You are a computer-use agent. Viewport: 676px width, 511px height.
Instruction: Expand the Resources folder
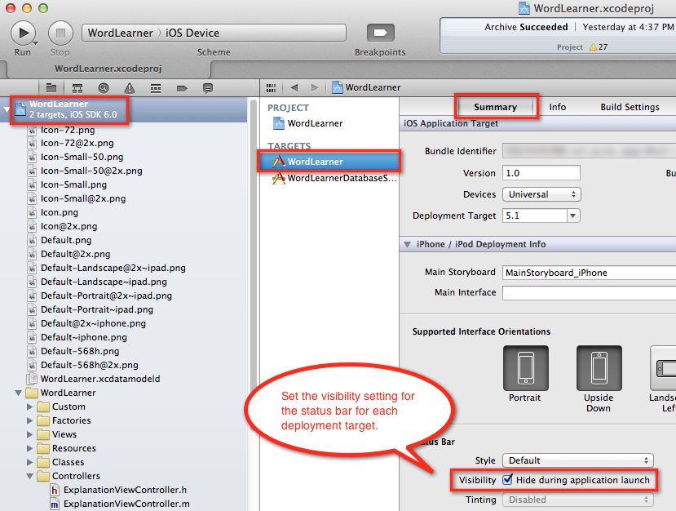(29, 448)
